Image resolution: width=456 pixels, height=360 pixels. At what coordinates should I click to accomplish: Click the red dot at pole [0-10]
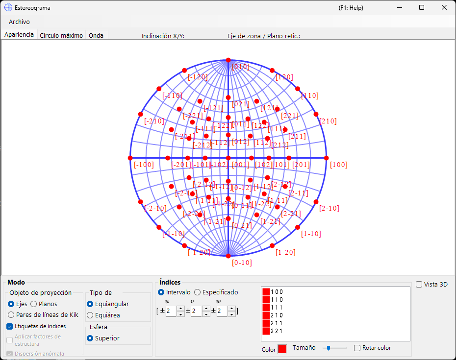click(x=228, y=256)
